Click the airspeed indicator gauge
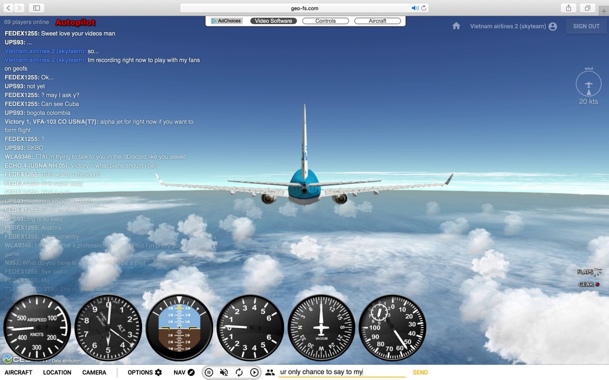The width and height of the screenshot is (609, 380). [x=37, y=328]
